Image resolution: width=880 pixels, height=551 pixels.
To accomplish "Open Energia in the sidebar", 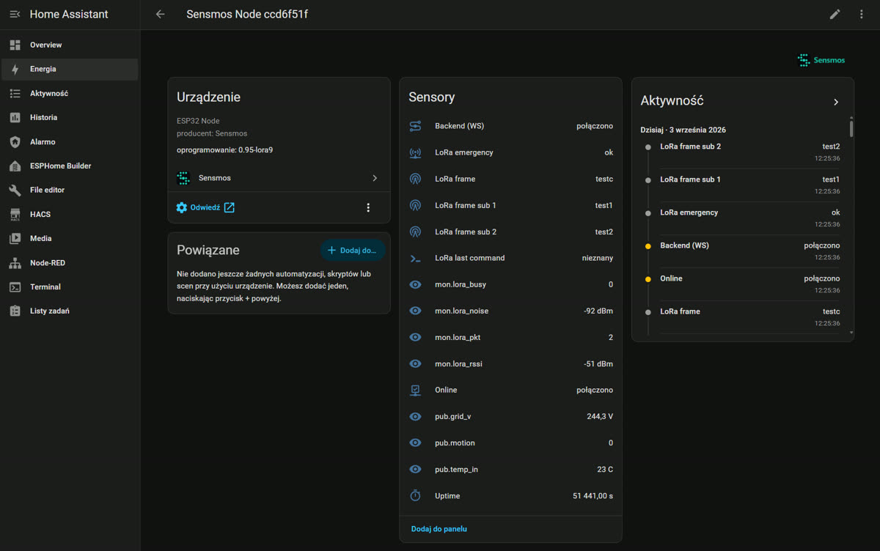I will [x=70, y=70].
